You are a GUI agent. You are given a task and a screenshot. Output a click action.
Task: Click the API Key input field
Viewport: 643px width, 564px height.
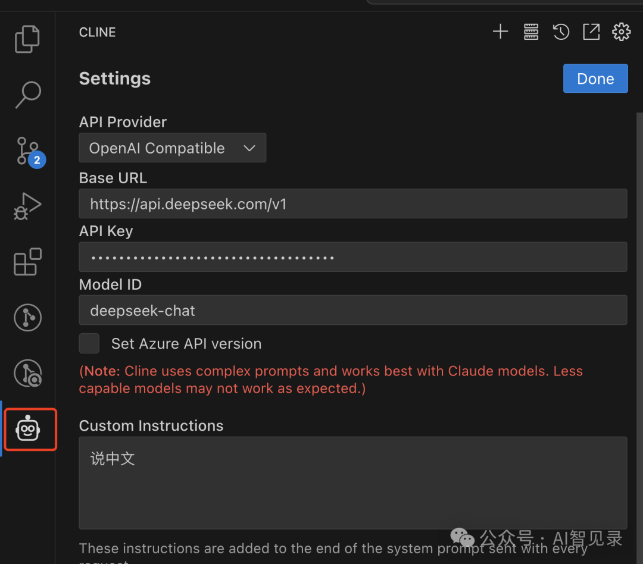click(x=353, y=257)
